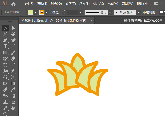Open the 文件(F) menu
This screenshot has width=165, height=116.
[x=28, y=4]
